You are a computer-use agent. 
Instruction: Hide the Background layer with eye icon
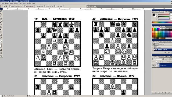point(153,65)
